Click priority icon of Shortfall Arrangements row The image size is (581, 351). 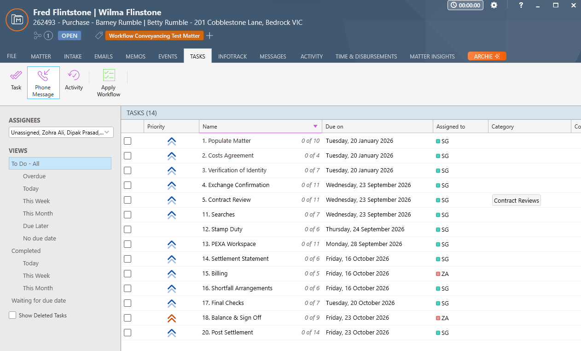[172, 288]
